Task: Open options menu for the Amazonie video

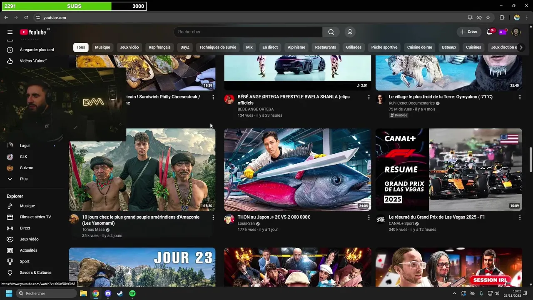Action: pyautogui.click(x=213, y=217)
